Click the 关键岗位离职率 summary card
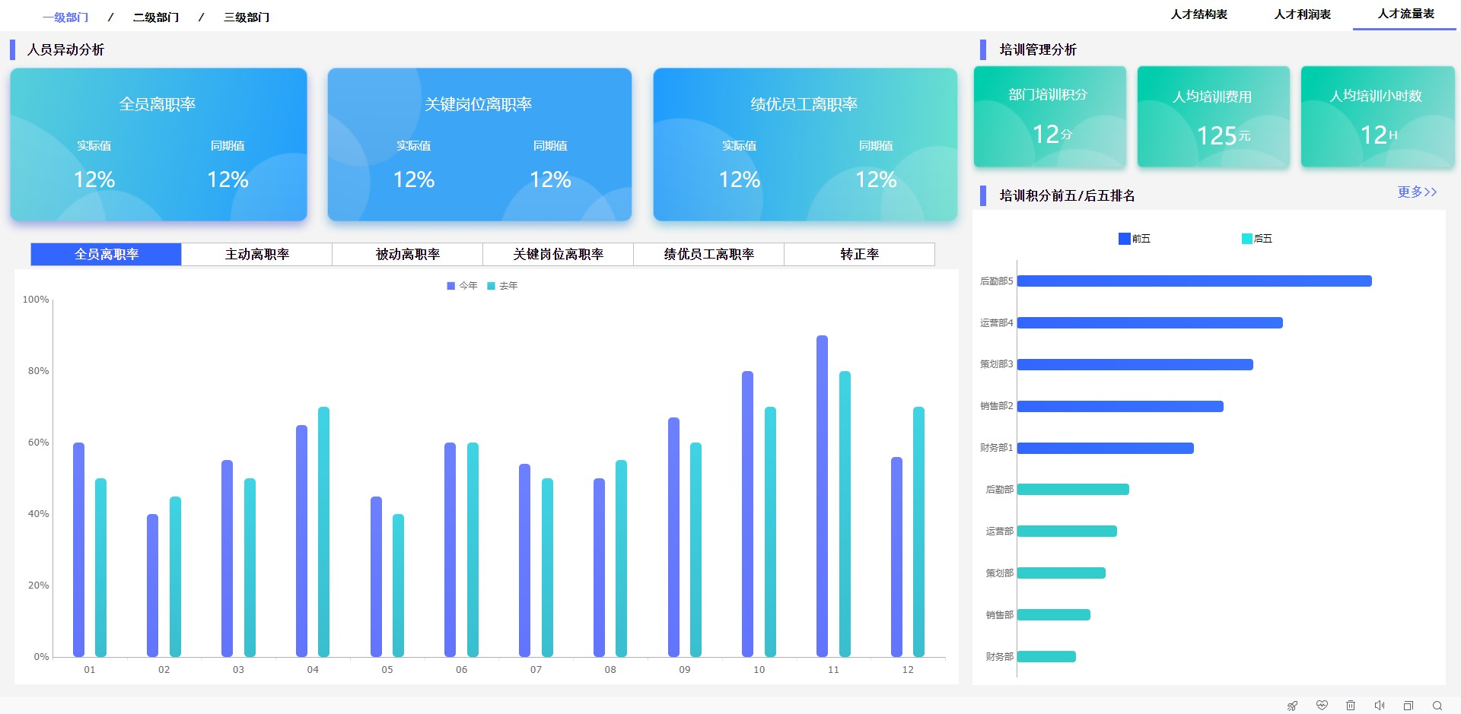Viewport: 1461px width, 714px height. 479,144
